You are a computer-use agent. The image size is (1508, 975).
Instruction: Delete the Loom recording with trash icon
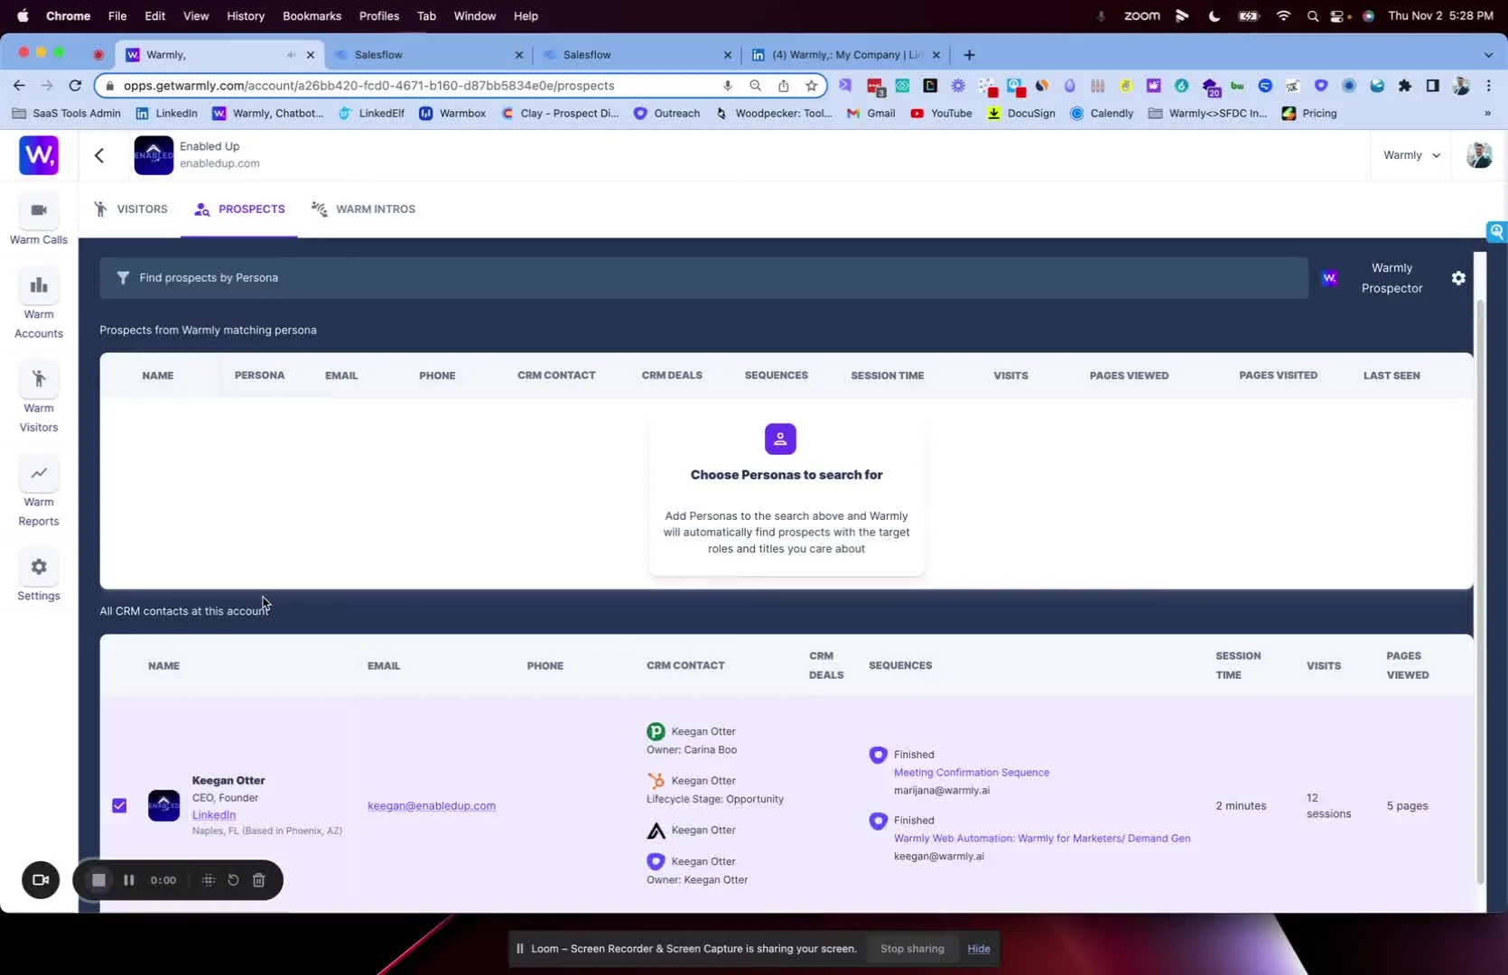click(x=259, y=880)
